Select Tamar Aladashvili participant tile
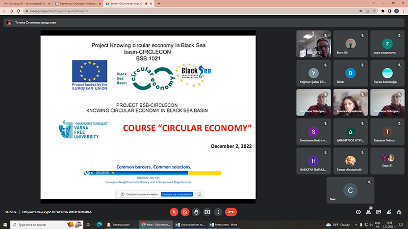The image size is (408, 229). click(x=350, y=161)
